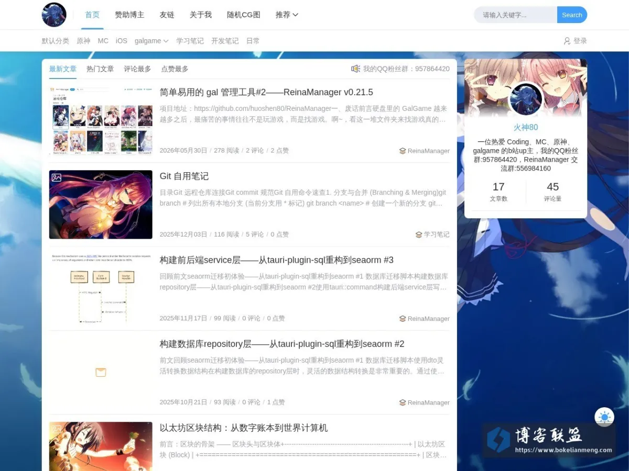Switch to the 点赞最多 tab

[175, 69]
